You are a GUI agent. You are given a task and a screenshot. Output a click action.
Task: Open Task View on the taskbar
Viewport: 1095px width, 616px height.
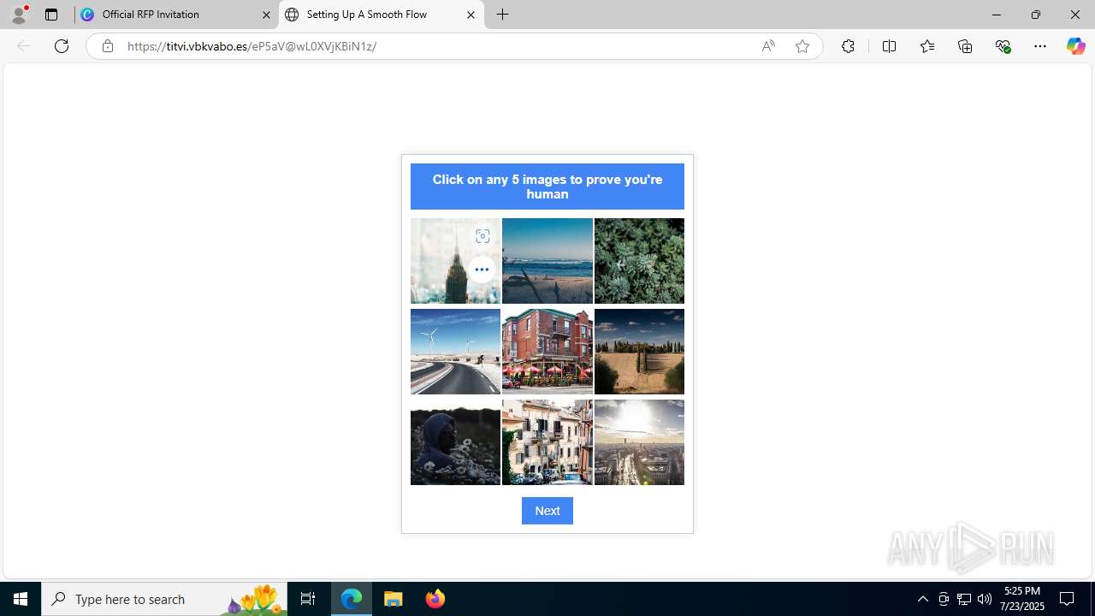coord(308,599)
